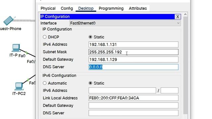This screenshot has width=212, height=119.
Task: Click the IPv6 prefix length field
Action: click(x=170, y=90)
